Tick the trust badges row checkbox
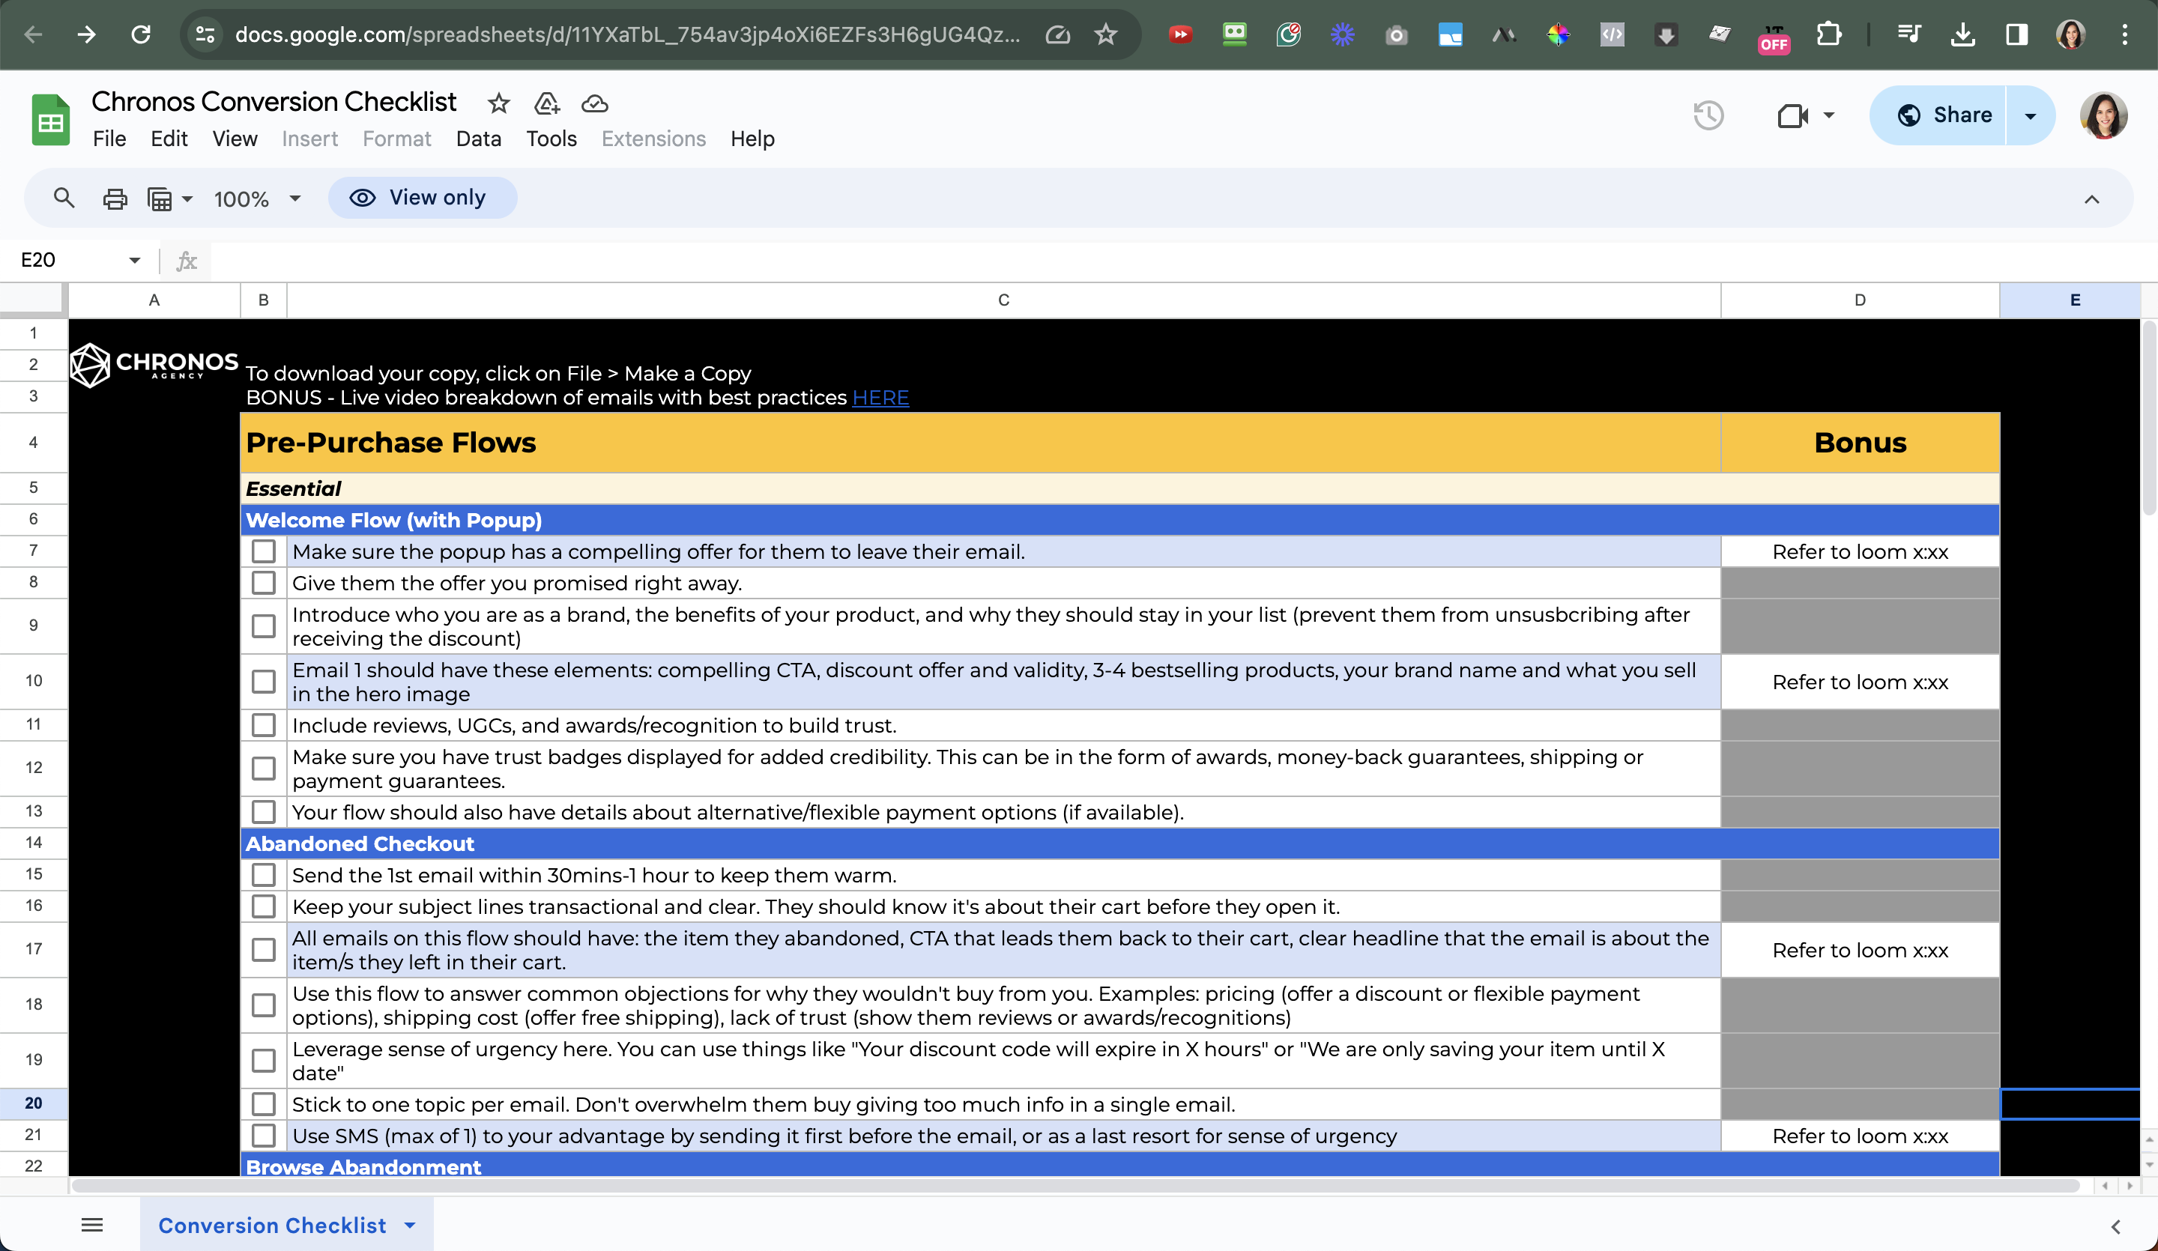Screen dimensions: 2158x1251 coord(264,768)
